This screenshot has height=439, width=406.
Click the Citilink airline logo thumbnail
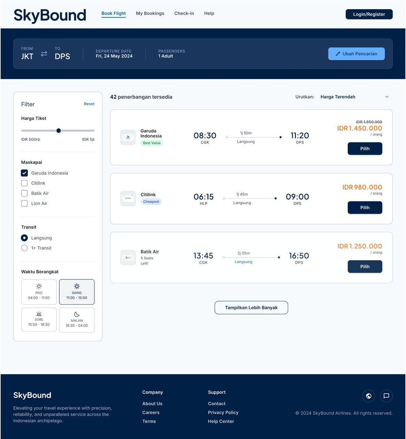coord(128,198)
